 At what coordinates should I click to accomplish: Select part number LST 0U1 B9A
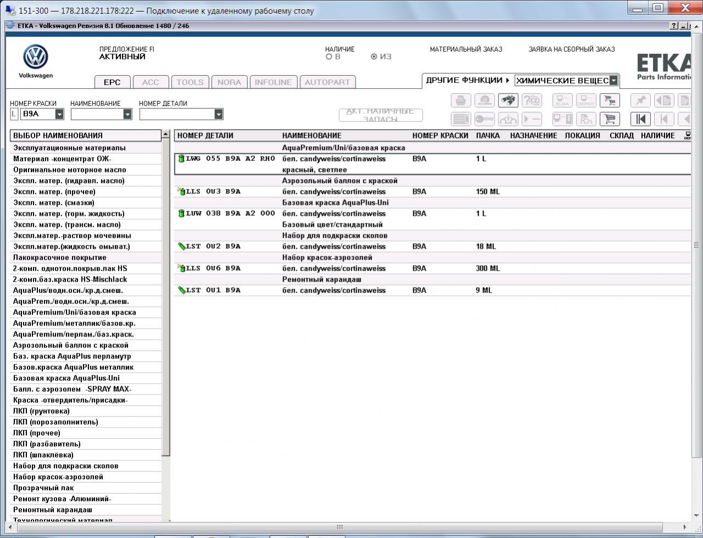[x=213, y=290]
